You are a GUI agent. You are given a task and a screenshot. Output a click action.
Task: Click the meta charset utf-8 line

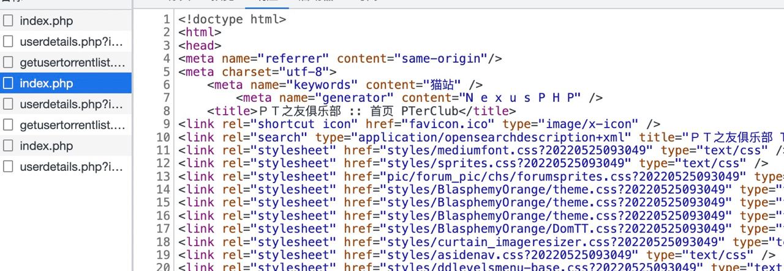click(258, 71)
